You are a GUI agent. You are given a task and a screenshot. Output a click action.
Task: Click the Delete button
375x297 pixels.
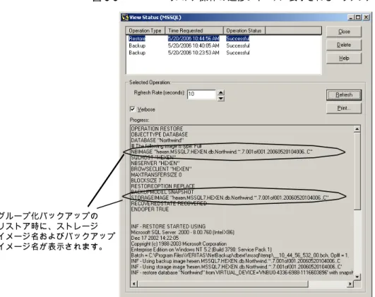pyautogui.click(x=344, y=45)
